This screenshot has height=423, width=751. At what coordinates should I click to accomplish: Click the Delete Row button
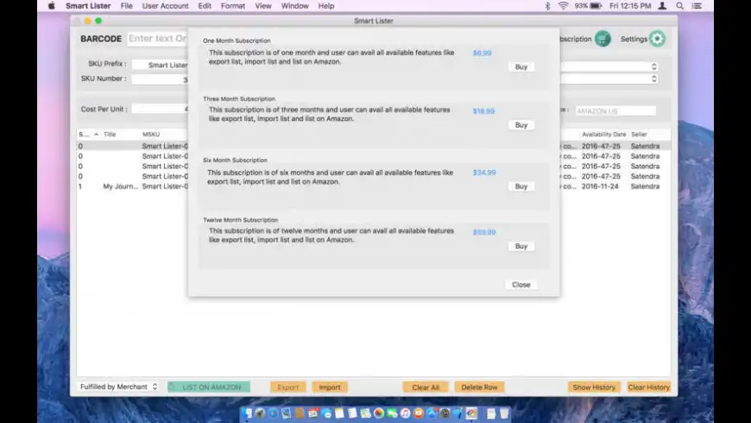point(479,387)
